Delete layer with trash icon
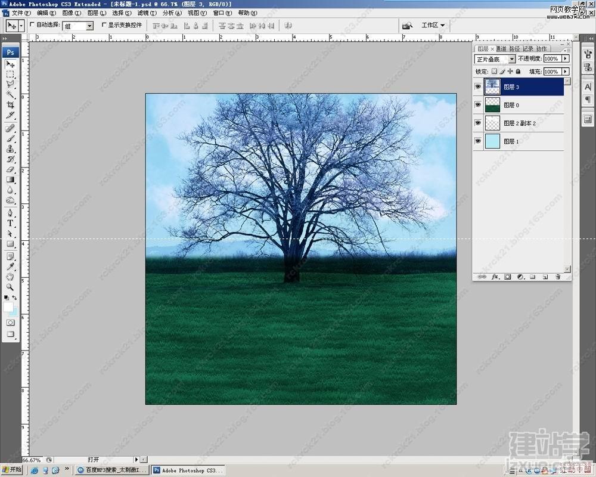Viewport: 596px width, 477px height. pyautogui.click(x=558, y=277)
